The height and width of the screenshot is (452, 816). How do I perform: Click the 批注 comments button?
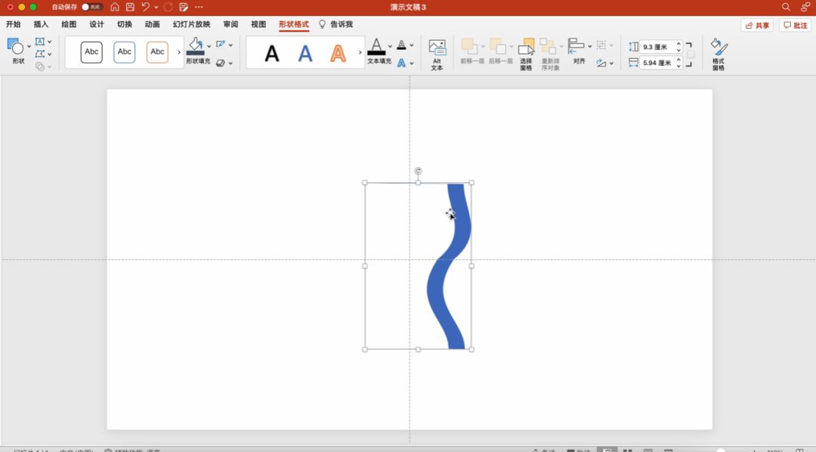(795, 25)
